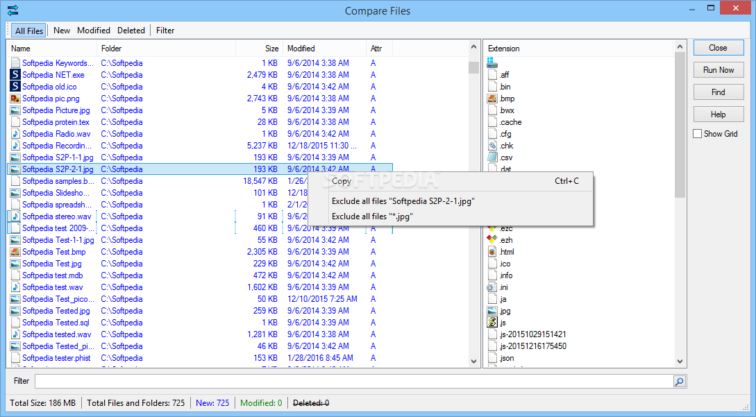Click the .csv extension icon
Image resolution: width=756 pixels, height=417 pixels.
492,158
